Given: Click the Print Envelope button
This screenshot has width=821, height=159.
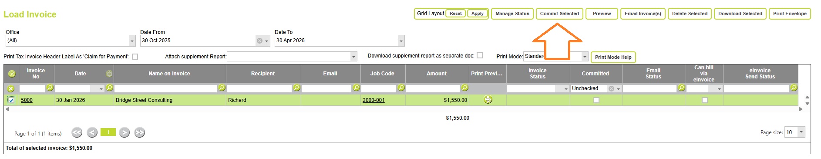Looking at the screenshot, I should [x=790, y=14].
